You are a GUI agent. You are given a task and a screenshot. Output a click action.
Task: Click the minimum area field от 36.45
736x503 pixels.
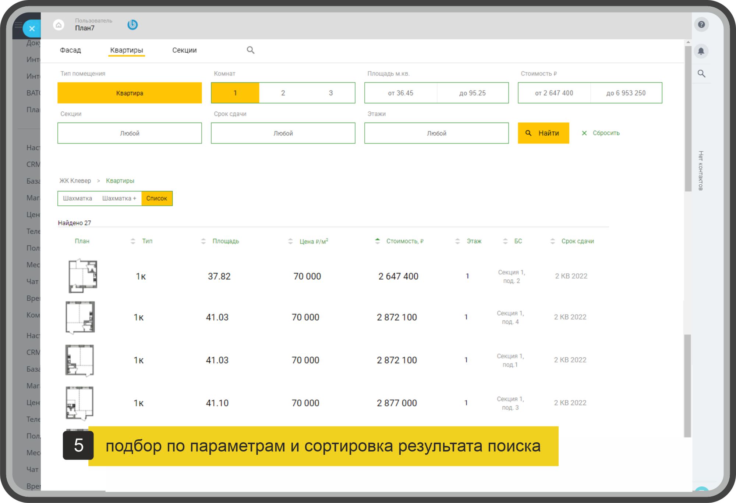pos(400,93)
